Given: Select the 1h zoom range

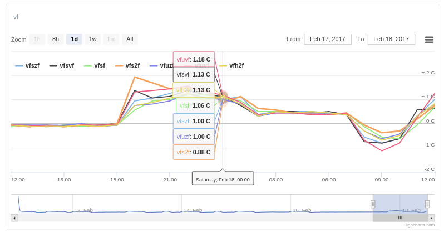Looking at the screenshot, I should pos(37,39).
